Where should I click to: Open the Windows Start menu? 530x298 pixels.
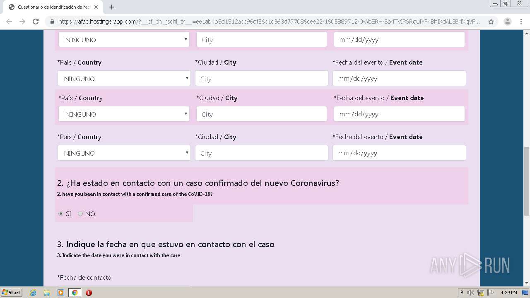(11, 292)
